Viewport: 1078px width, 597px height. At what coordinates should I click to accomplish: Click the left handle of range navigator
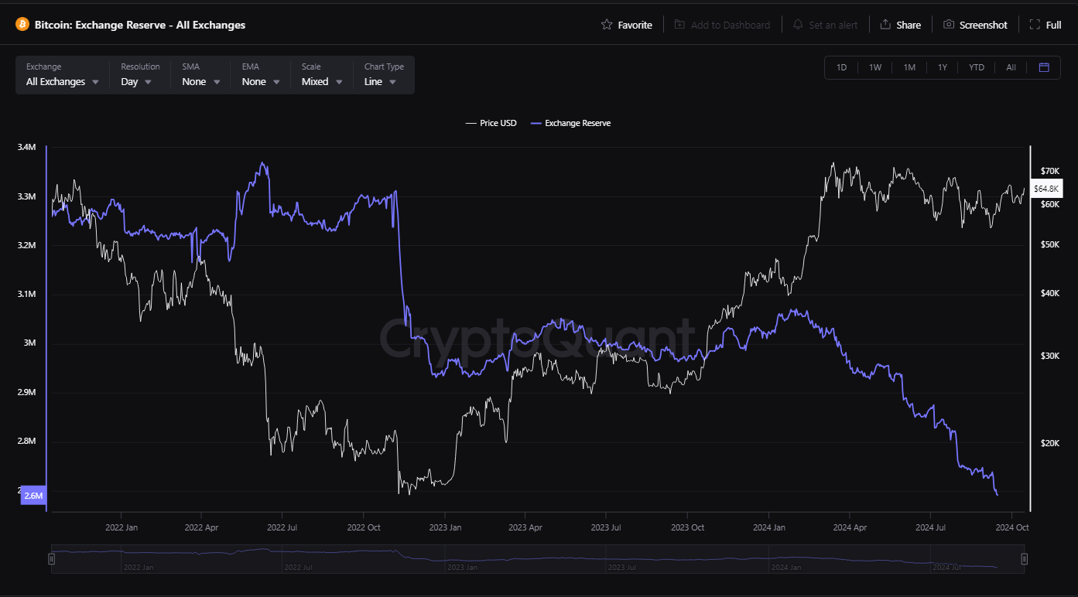pyautogui.click(x=52, y=558)
